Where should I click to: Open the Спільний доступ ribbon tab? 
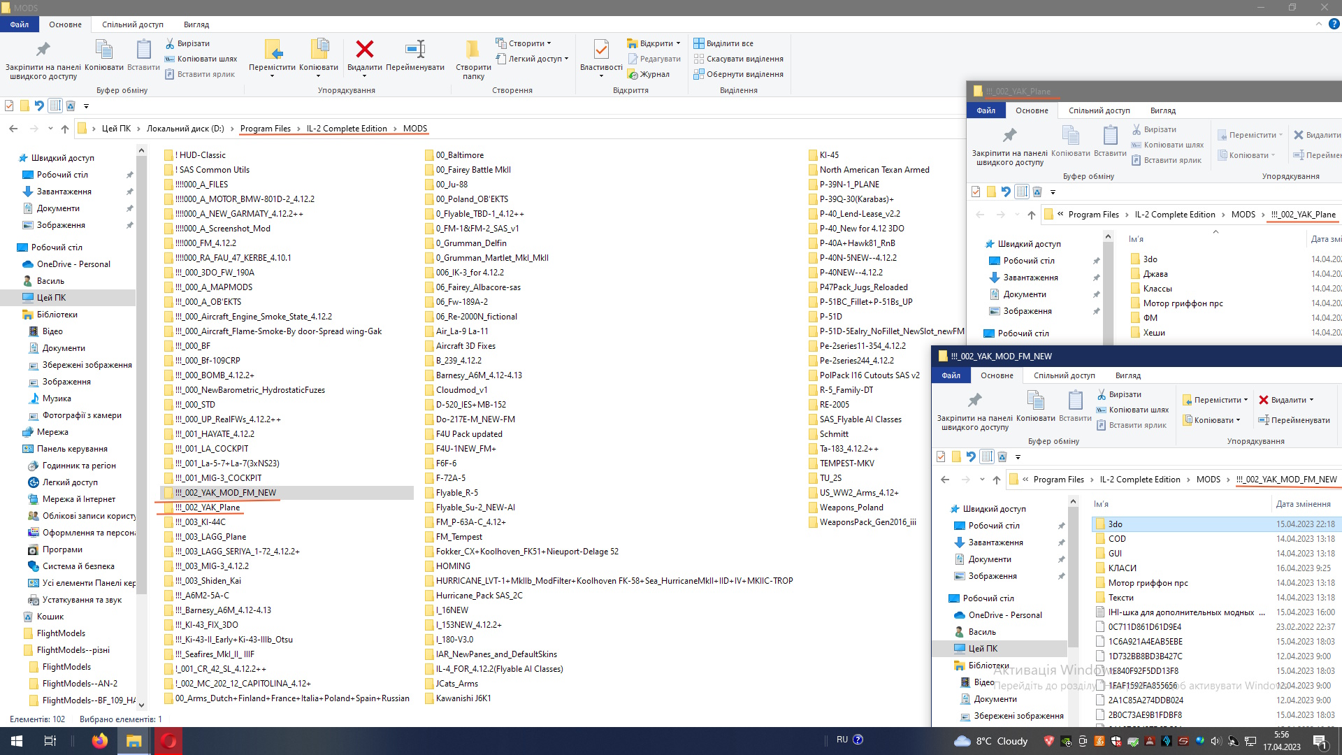(133, 24)
